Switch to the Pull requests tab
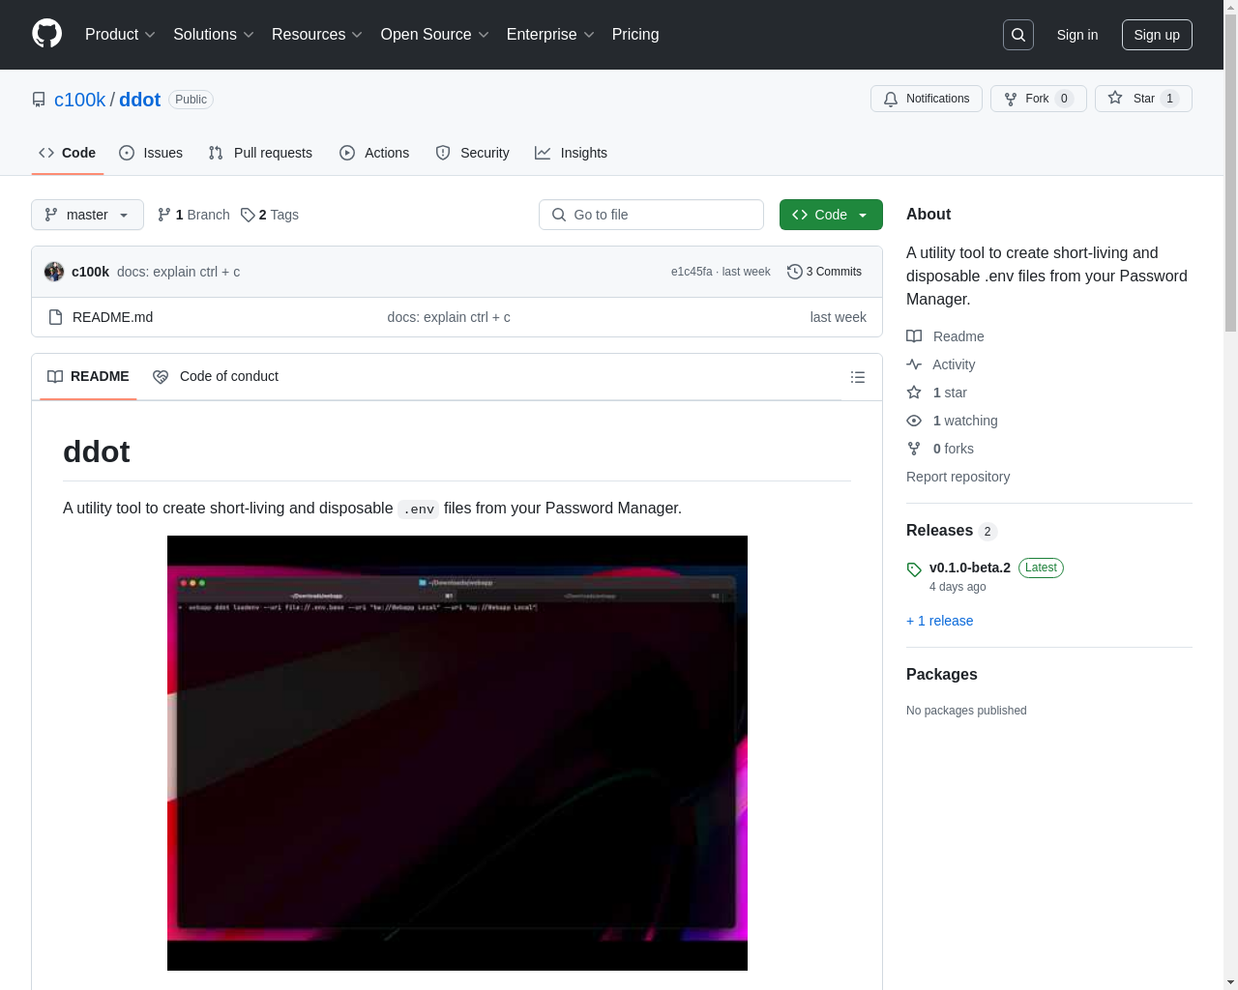This screenshot has width=1238, height=990. (260, 153)
